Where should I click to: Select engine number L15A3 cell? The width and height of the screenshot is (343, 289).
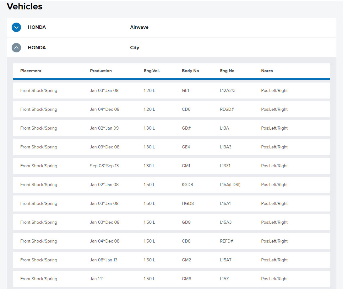pyautogui.click(x=226, y=222)
